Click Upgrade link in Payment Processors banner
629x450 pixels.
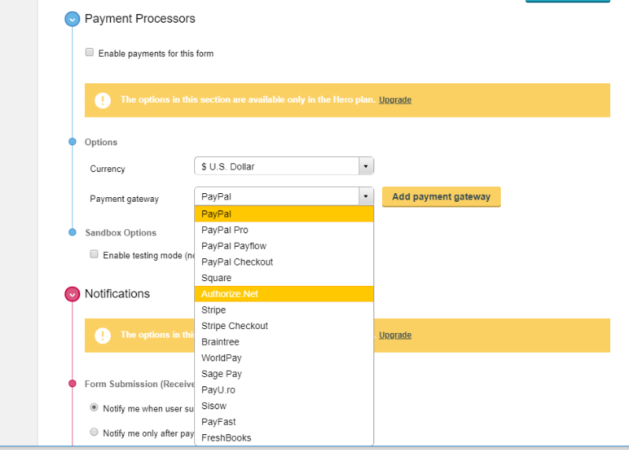tap(395, 100)
